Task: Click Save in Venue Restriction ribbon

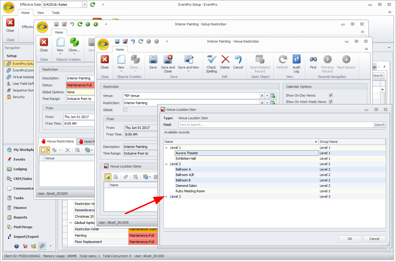Action: 153,62
